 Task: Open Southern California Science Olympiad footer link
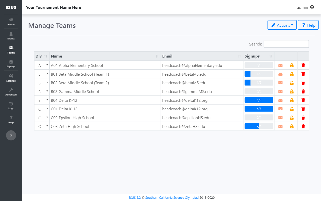click(x=172, y=198)
